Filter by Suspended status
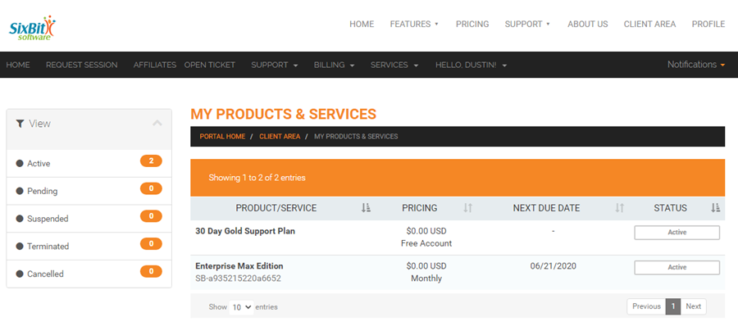Screen dimensions: 738x326 89,219
